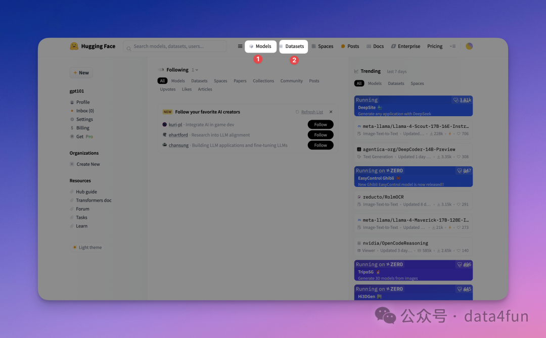The height and width of the screenshot is (338, 546).
Task: Filter Following feed by Likes
Action: point(187,89)
